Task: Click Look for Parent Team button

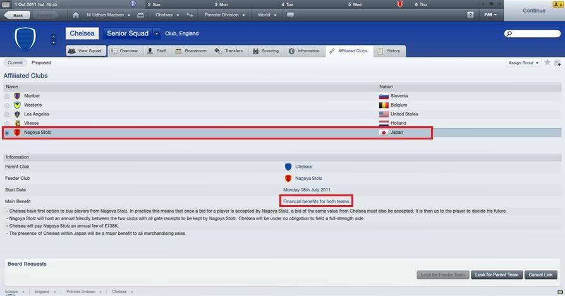Action: 497,275
